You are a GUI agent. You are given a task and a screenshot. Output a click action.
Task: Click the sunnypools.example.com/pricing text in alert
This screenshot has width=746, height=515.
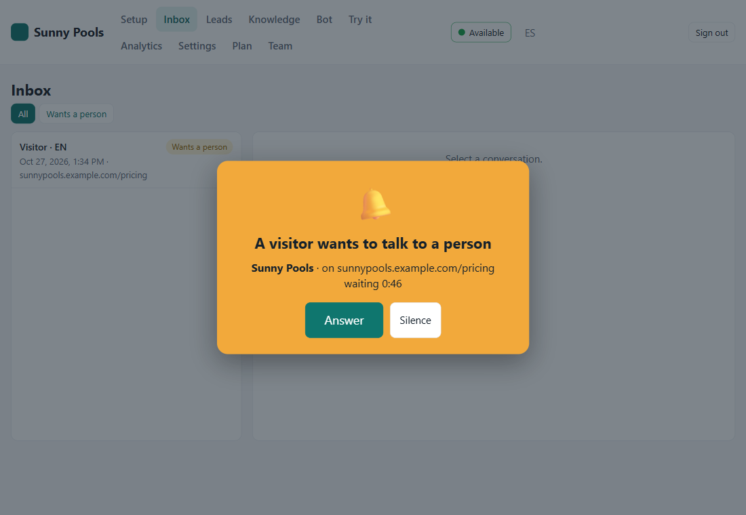pyautogui.click(x=415, y=268)
